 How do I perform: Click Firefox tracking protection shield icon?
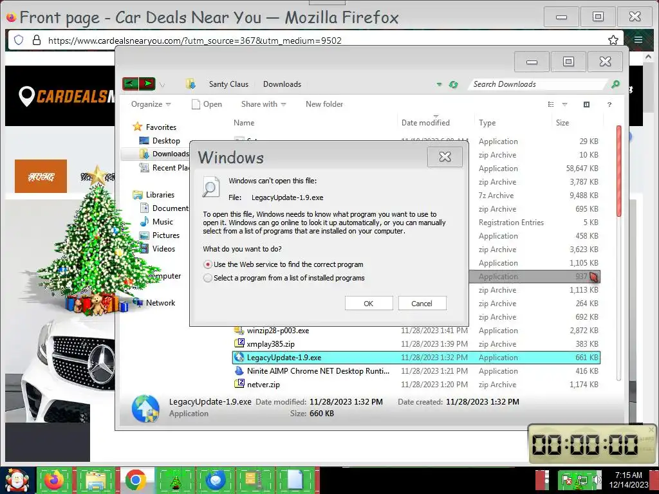click(x=19, y=40)
